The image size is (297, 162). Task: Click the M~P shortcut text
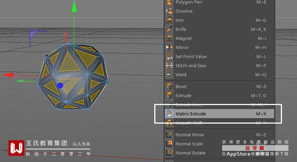click(261, 66)
